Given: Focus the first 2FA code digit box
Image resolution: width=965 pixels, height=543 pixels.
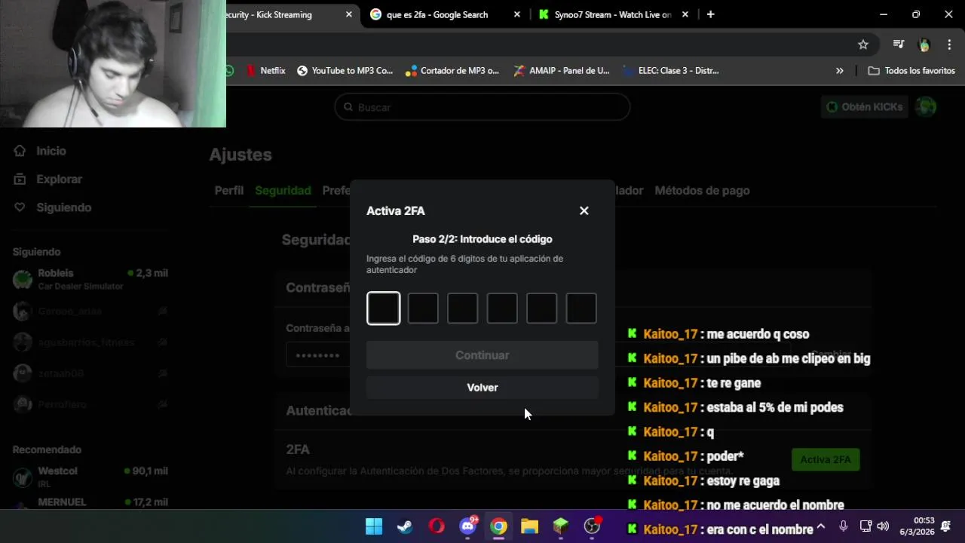Looking at the screenshot, I should click(384, 308).
